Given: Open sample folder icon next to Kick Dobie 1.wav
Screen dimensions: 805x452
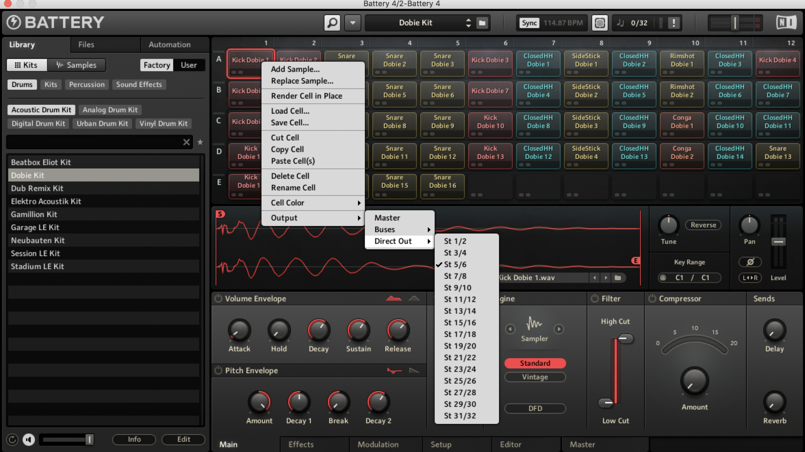Looking at the screenshot, I should (x=618, y=278).
